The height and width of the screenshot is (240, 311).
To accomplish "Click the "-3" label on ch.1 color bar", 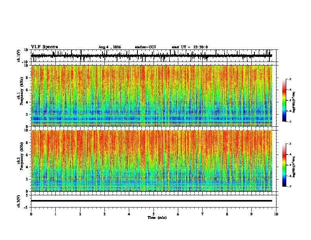I will tap(290, 79).
